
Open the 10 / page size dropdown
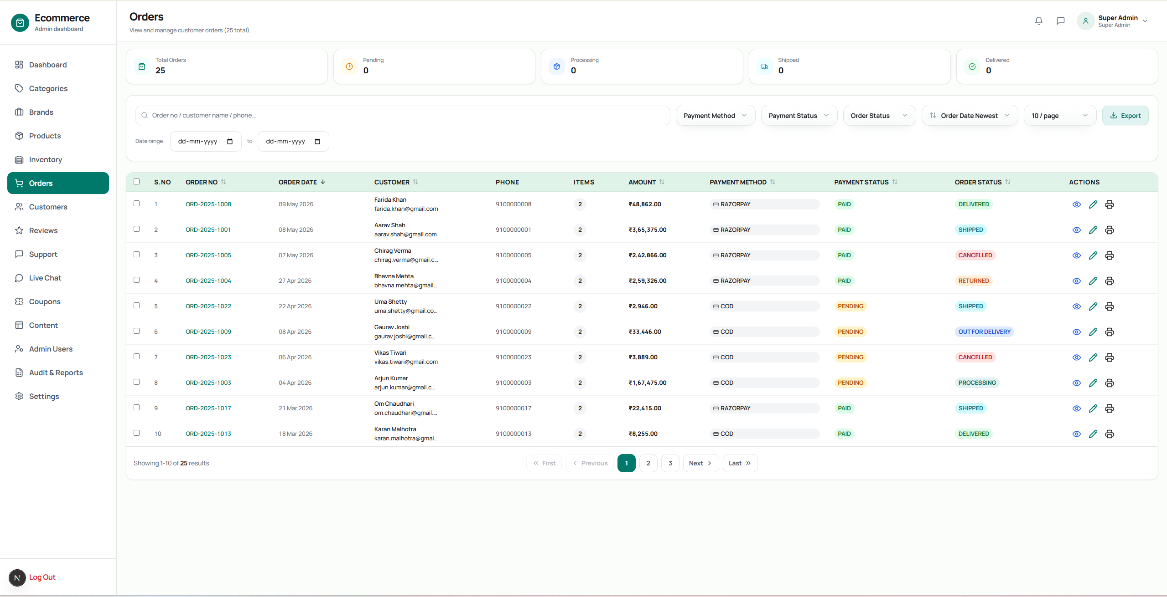click(1059, 116)
